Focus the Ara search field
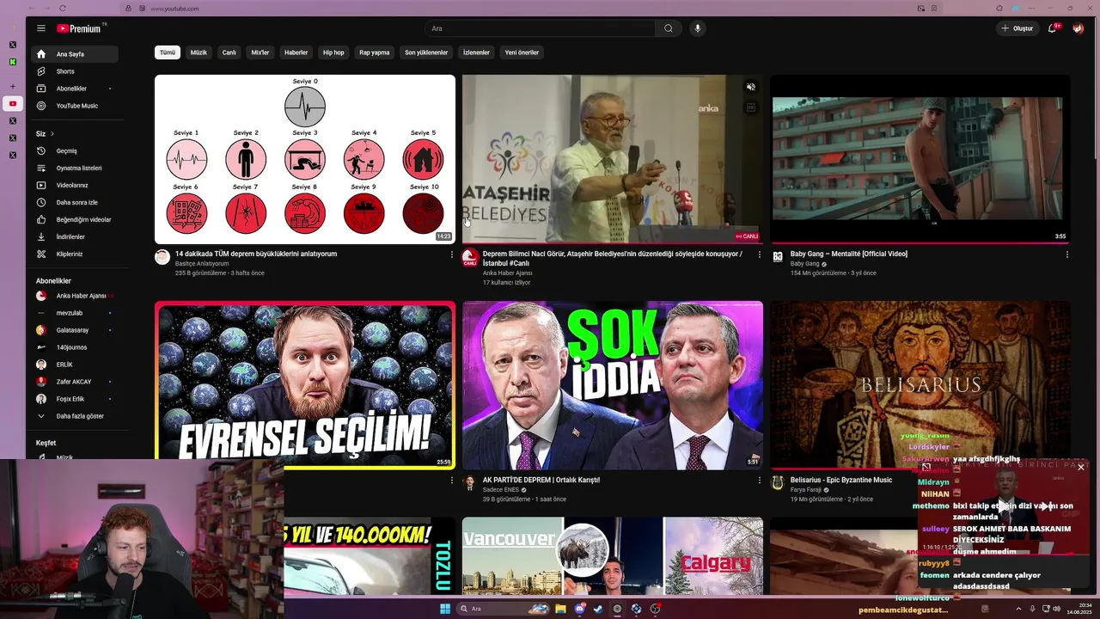This screenshot has width=1100, height=619. 541,28
